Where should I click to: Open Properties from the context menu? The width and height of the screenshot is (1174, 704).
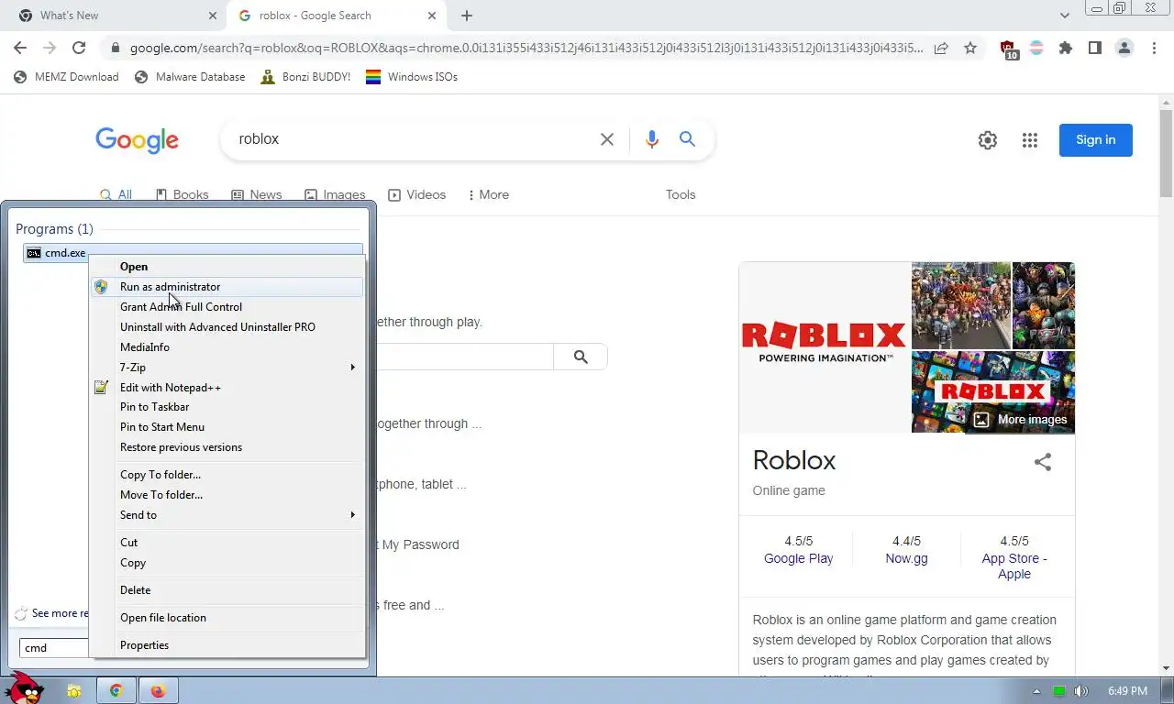pyautogui.click(x=227, y=645)
